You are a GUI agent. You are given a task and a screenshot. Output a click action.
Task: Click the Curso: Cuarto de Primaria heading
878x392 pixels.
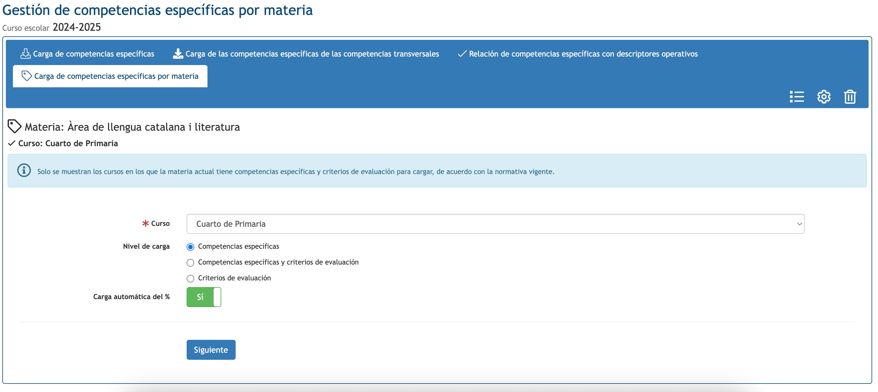point(68,143)
